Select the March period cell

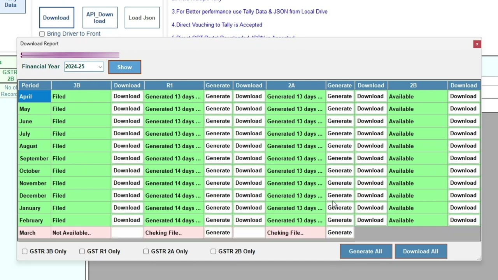pyautogui.click(x=34, y=233)
